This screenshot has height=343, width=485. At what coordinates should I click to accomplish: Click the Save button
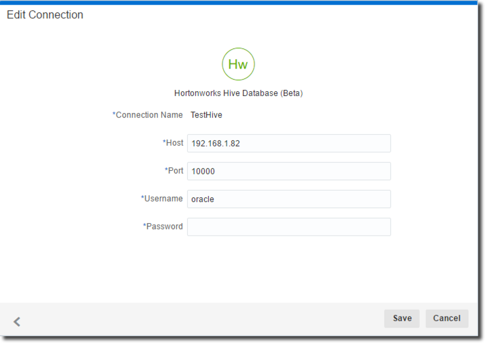point(402,318)
